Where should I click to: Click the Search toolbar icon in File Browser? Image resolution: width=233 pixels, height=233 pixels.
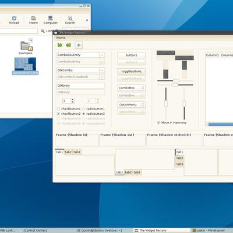coord(70,19)
